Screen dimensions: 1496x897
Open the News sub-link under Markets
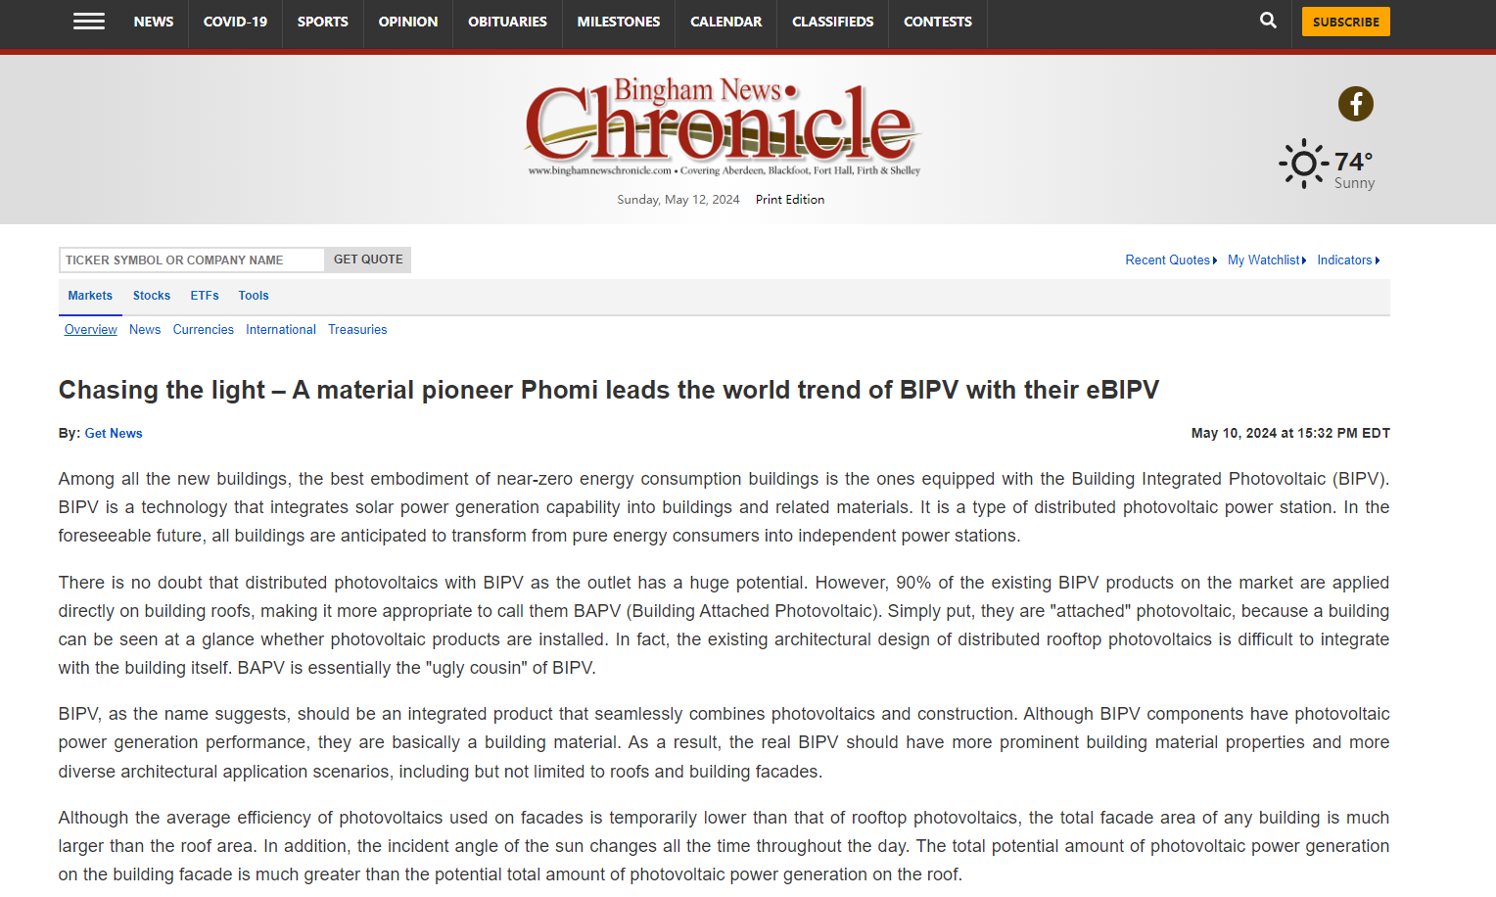(145, 330)
